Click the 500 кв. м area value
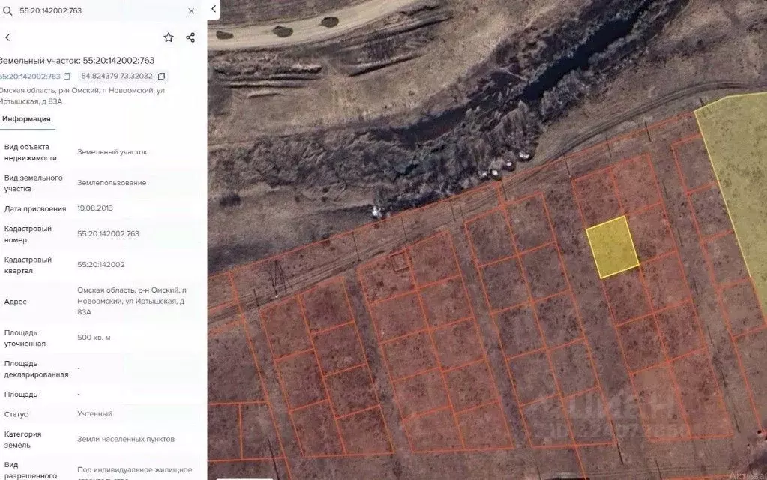 tap(94, 337)
